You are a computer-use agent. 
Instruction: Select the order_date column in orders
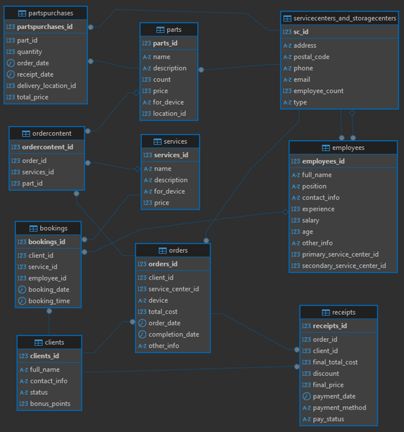pos(173,323)
